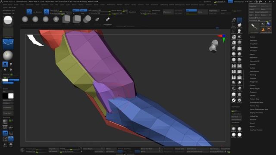Pick the gray cylinder on top shelf
This screenshot has height=155, width=276.
point(87,19)
